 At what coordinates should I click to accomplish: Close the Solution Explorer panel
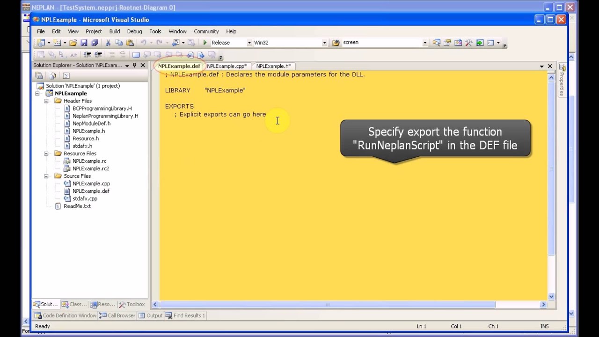(143, 66)
